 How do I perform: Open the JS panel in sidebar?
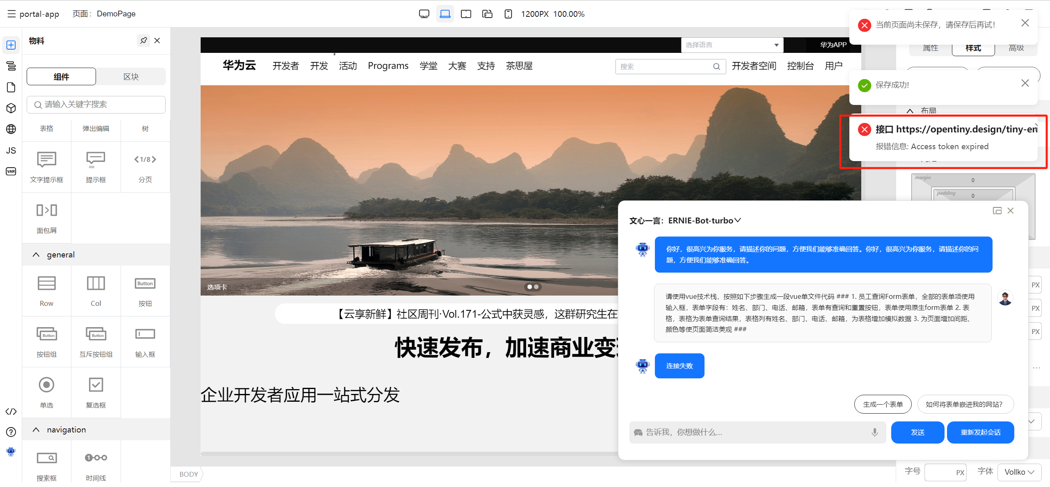(11, 150)
